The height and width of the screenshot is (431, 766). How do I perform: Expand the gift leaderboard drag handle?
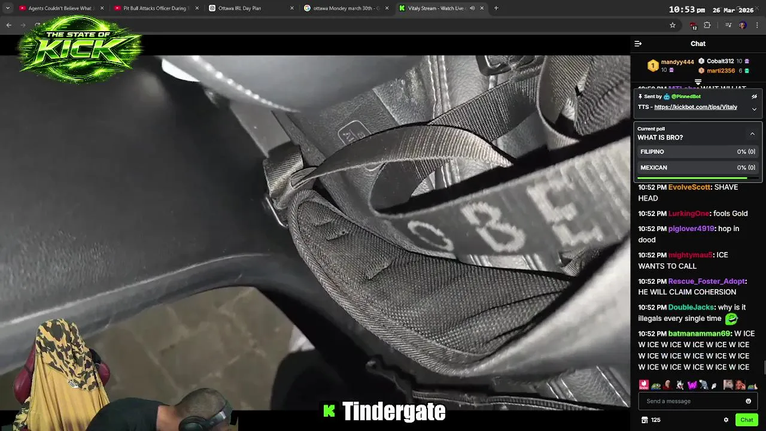click(698, 82)
